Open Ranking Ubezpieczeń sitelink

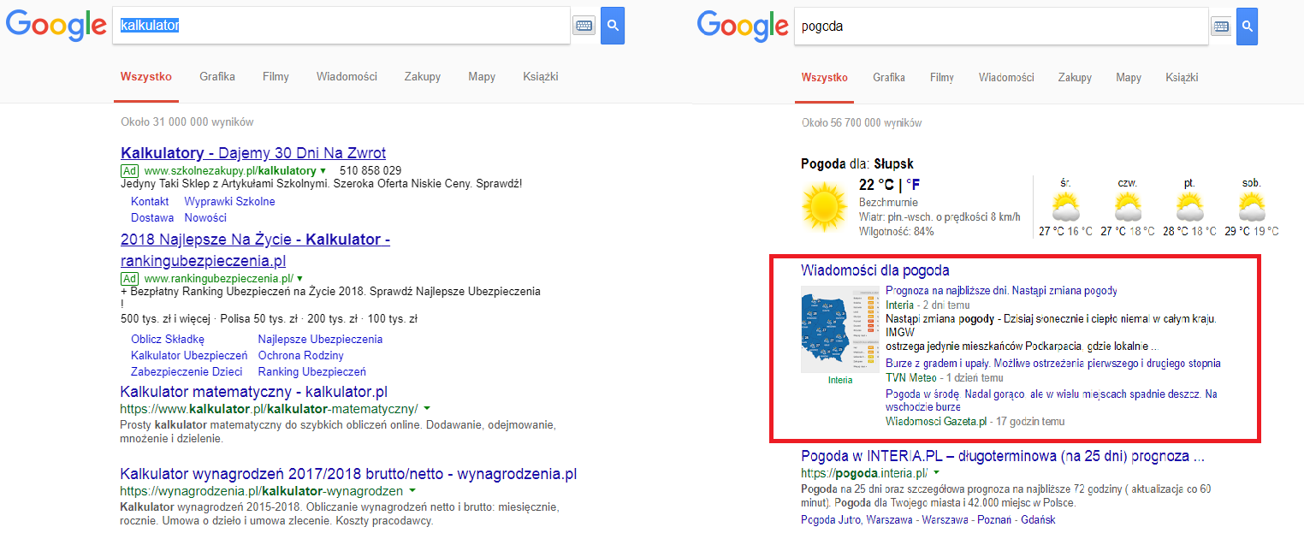pos(312,371)
